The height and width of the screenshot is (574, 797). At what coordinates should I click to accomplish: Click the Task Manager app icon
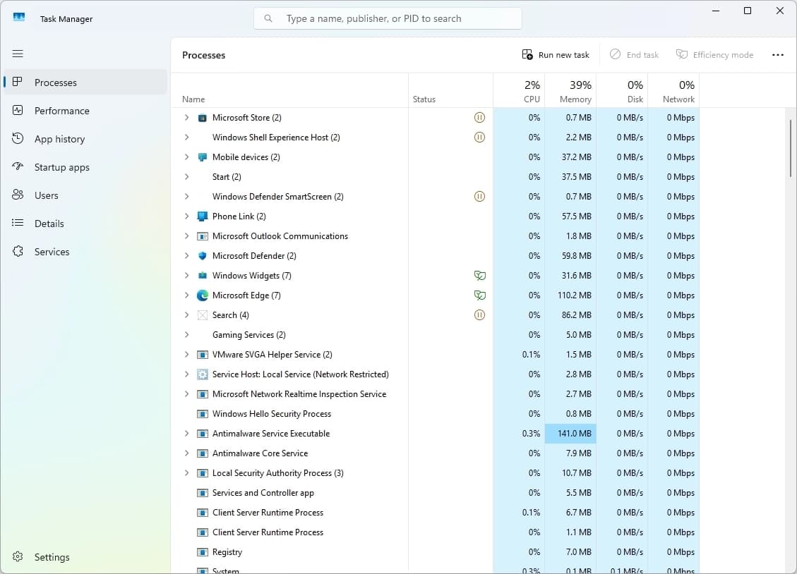[x=19, y=18]
